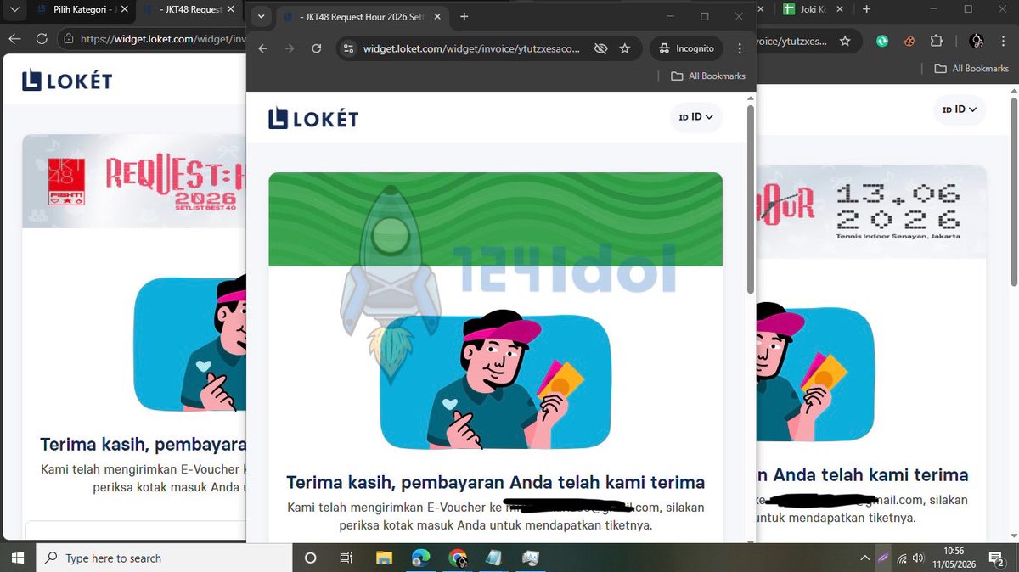
Task: Open All Bookmarks in the Incognito window
Action: [708, 76]
